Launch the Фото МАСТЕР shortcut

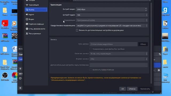(14, 77)
